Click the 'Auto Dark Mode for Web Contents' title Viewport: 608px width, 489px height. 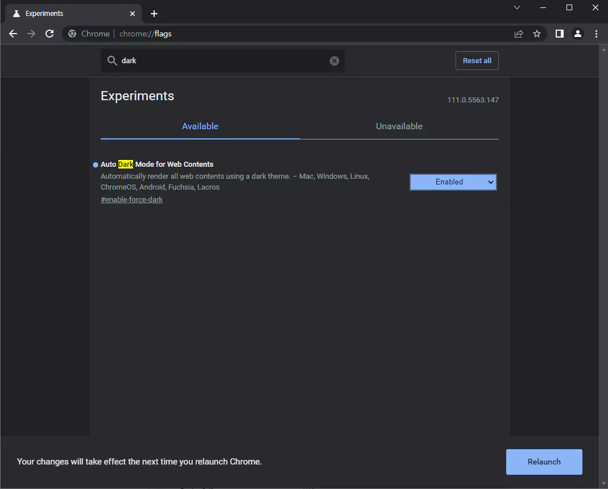(x=157, y=164)
